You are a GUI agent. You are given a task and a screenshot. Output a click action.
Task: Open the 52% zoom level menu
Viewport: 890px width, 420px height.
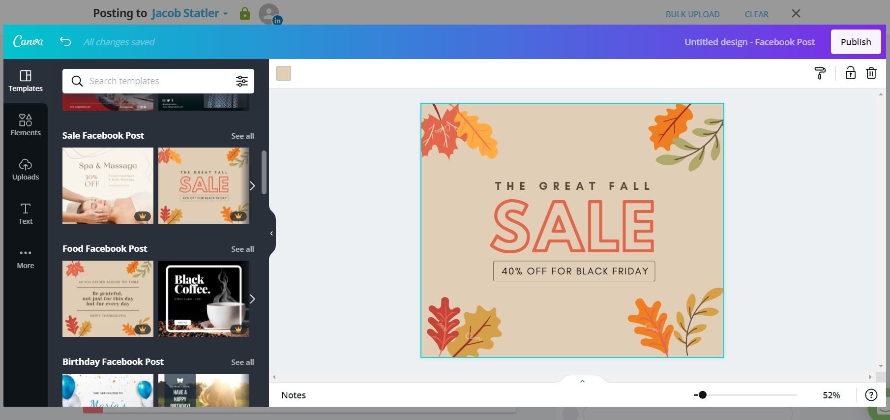(831, 395)
